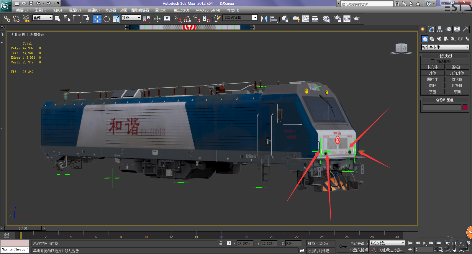The height and width of the screenshot is (254, 472).
Task: Open Render Setup dialog
Action: tap(337, 19)
